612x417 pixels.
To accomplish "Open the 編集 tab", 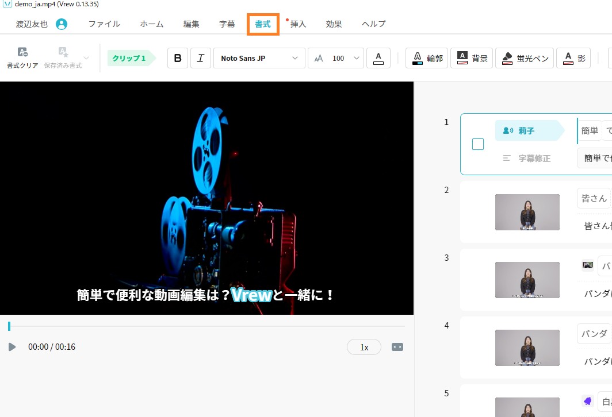I will pyautogui.click(x=191, y=24).
